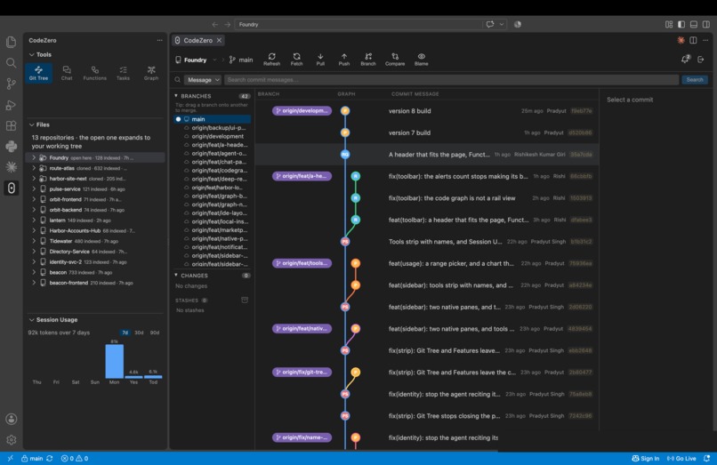This screenshot has width=717, height=465.
Task: Click the Fetch toolbar icon
Action: 297,59
